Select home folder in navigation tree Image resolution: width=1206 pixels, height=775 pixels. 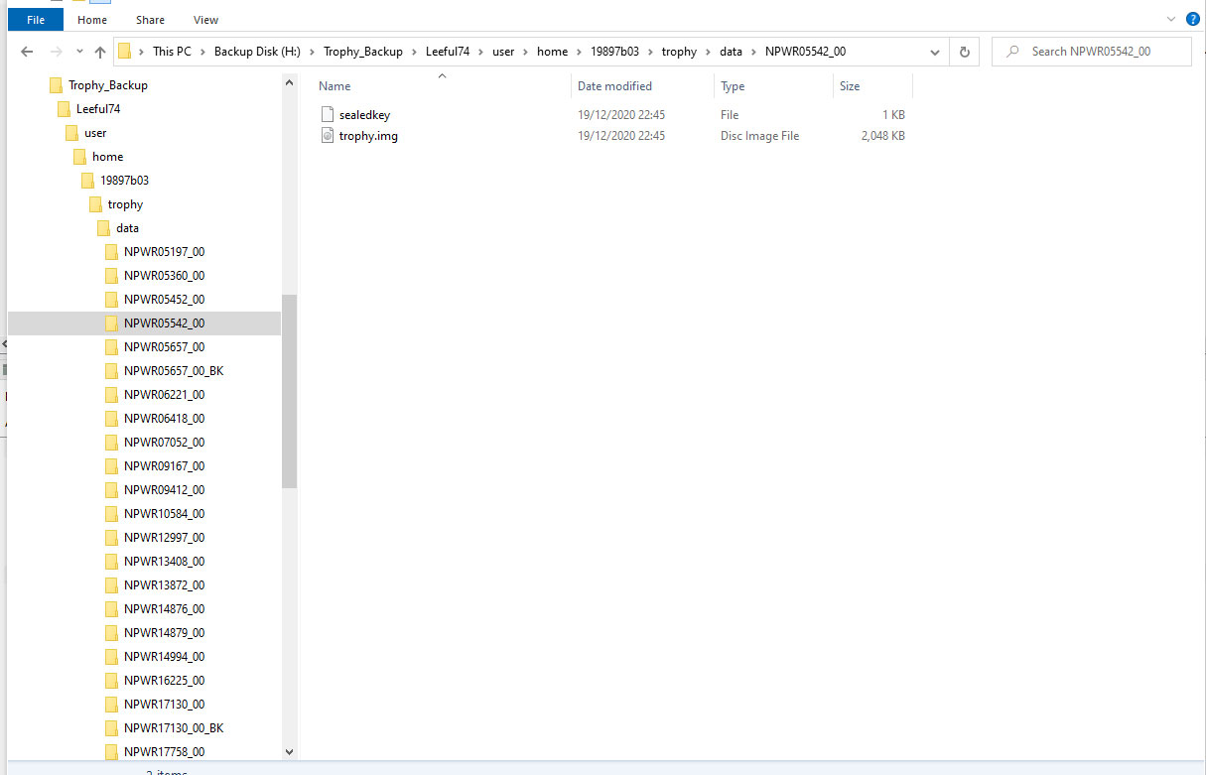pyautogui.click(x=107, y=157)
